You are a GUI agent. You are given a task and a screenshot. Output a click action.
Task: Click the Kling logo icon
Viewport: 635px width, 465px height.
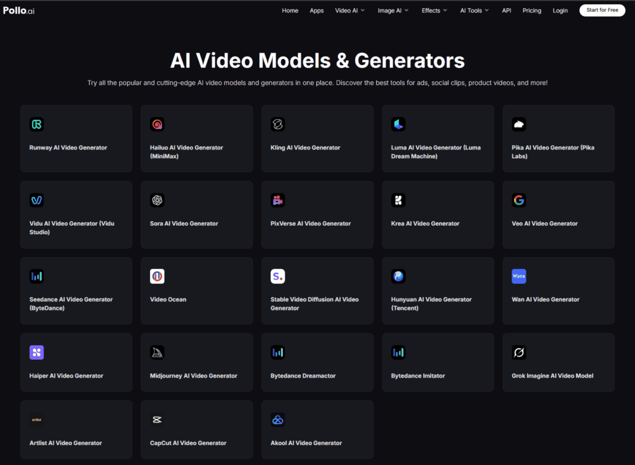coord(278,125)
